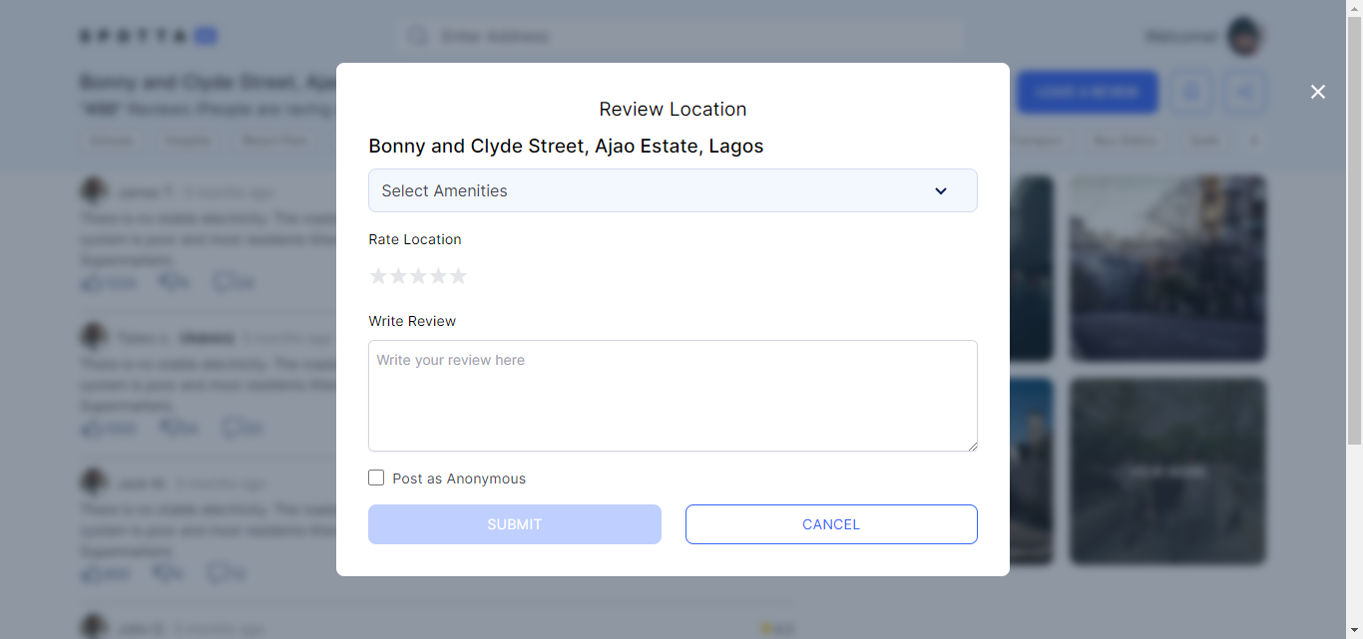This screenshot has height=639, width=1363.
Task: Click the search magnifier icon in background
Action: (x=418, y=37)
